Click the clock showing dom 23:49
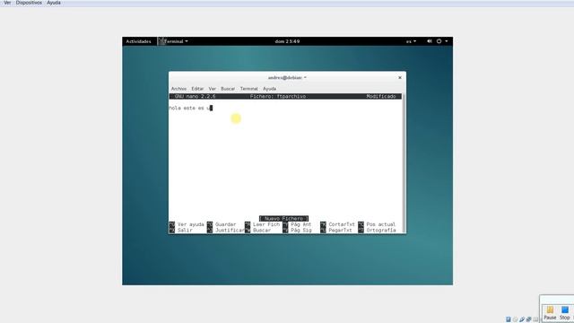The height and width of the screenshot is (323, 574). [x=287, y=41]
